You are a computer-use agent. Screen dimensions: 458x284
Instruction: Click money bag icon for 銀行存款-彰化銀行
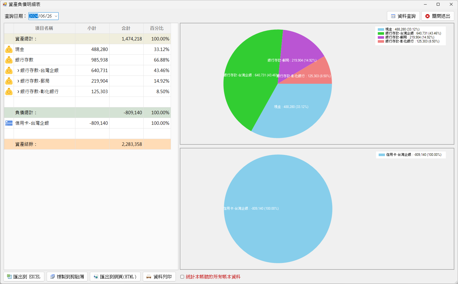pos(9,92)
